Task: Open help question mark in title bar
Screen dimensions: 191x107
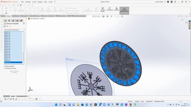Action: 175,2
